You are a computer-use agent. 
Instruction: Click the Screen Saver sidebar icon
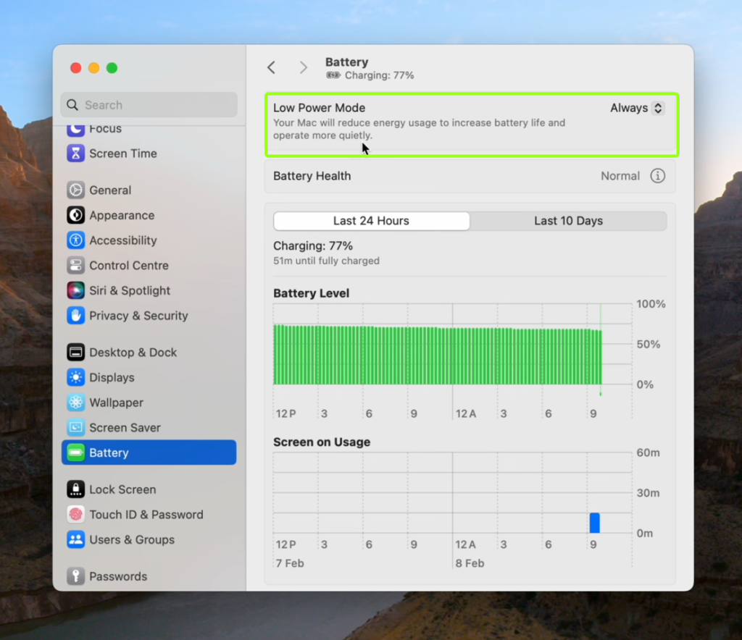click(x=76, y=427)
